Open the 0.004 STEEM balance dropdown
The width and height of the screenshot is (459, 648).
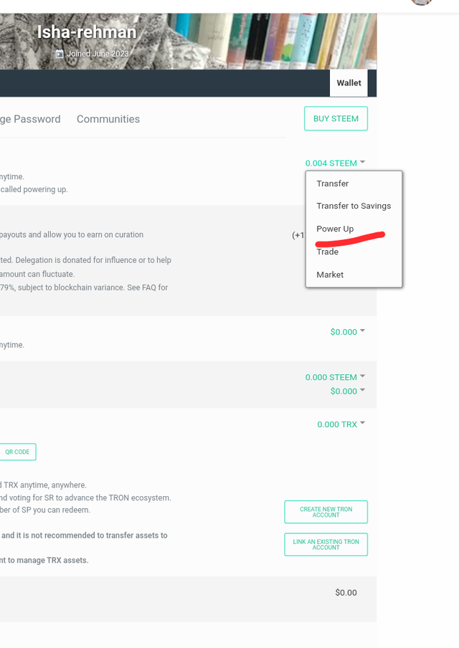point(335,163)
